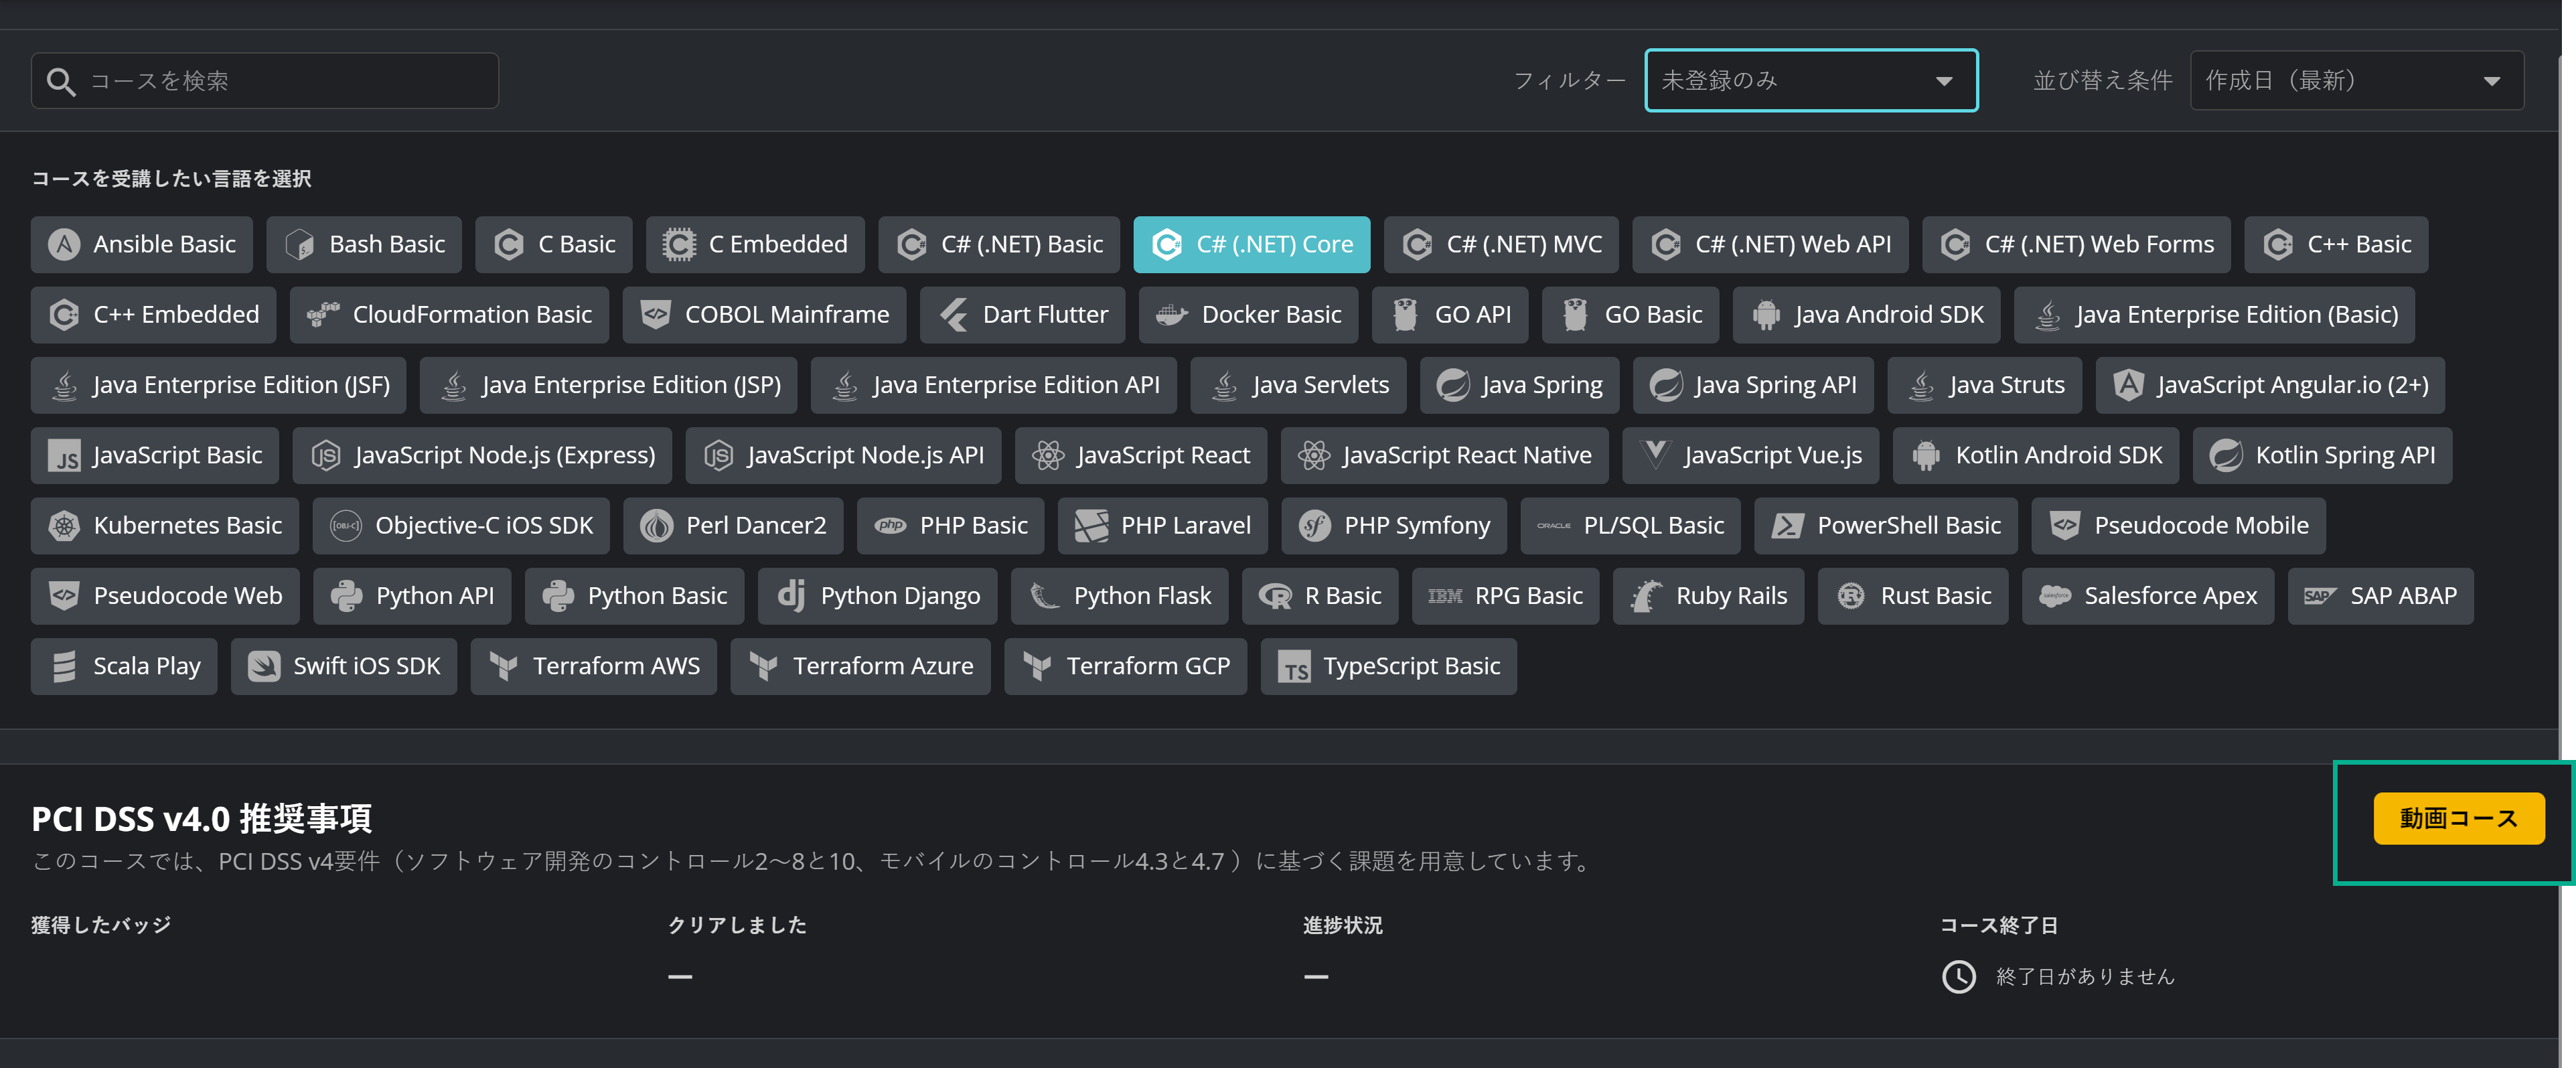Choose the Pseudocode Mobile chip
Image resolution: width=2576 pixels, height=1068 pixels.
pos(2178,525)
